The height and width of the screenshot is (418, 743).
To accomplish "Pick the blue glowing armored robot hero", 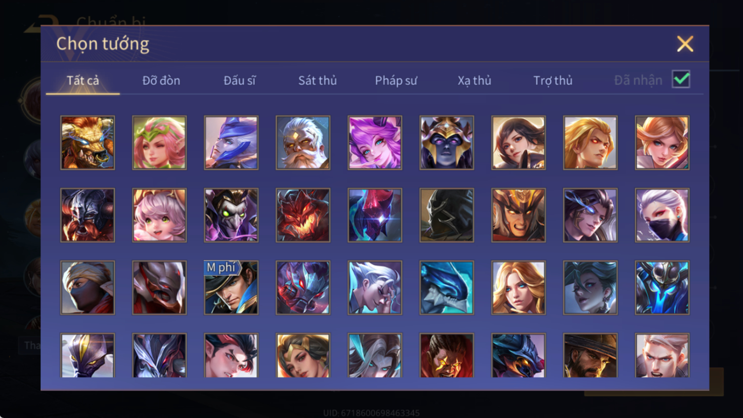I will tap(662, 287).
